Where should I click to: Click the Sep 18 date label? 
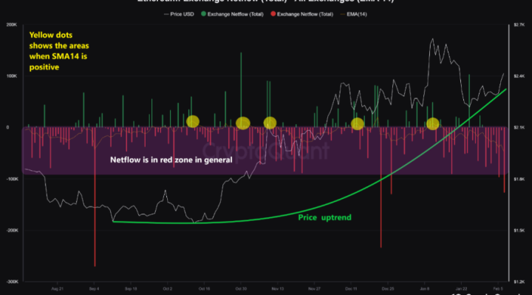pos(131,289)
